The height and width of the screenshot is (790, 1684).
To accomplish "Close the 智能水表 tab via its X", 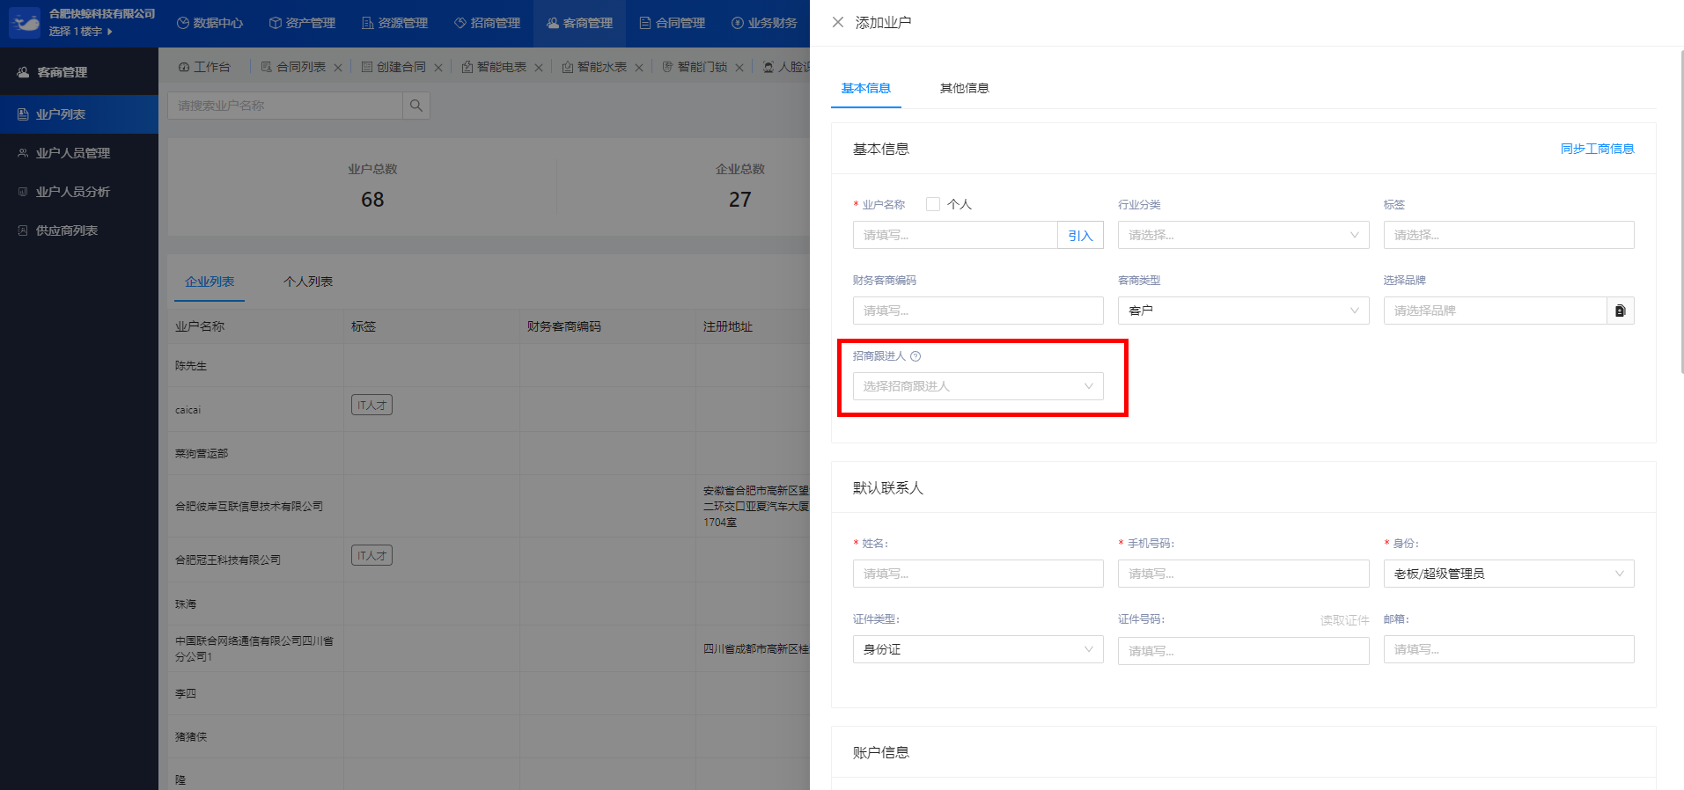I will 639,68.
